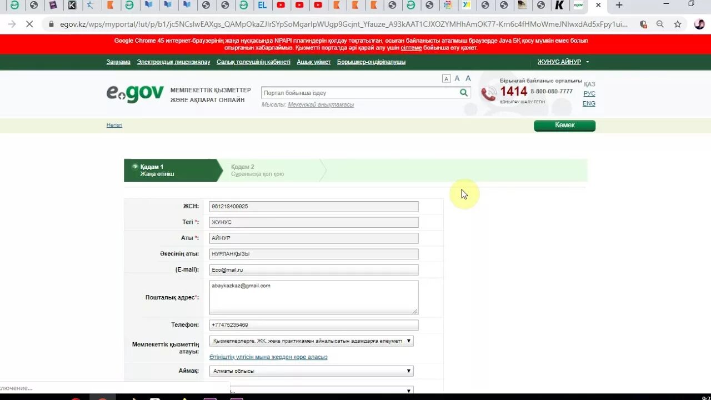The image size is (711, 400).
Task: Close the active egov tab
Action: click(598, 5)
